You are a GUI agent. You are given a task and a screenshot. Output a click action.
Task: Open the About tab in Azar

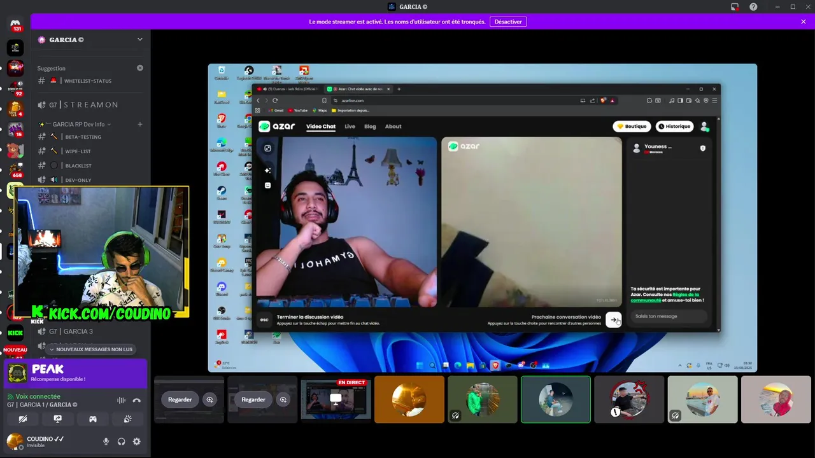click(x=393, y=127)
